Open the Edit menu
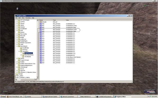The image size is (158, 98). (x=19, y=18)
